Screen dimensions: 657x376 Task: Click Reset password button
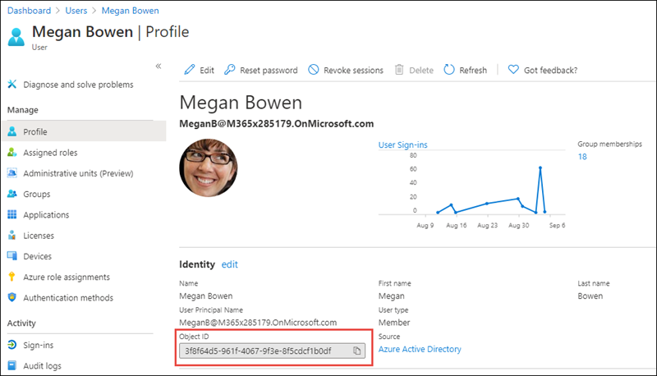261,70
